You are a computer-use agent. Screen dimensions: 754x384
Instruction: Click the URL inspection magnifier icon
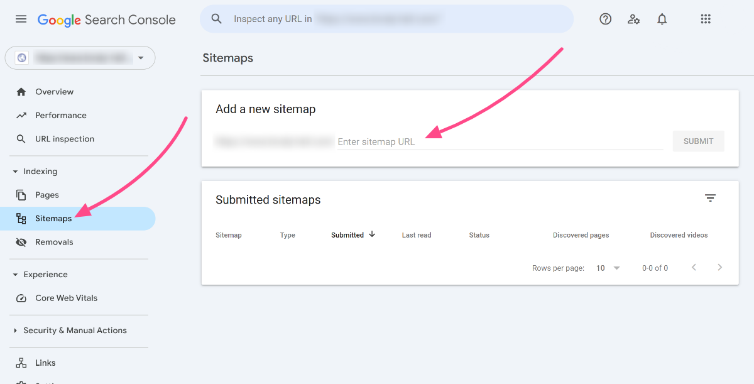[x=21, y=139]
